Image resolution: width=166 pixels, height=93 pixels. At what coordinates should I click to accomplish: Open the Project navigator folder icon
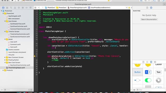(3, 8)
